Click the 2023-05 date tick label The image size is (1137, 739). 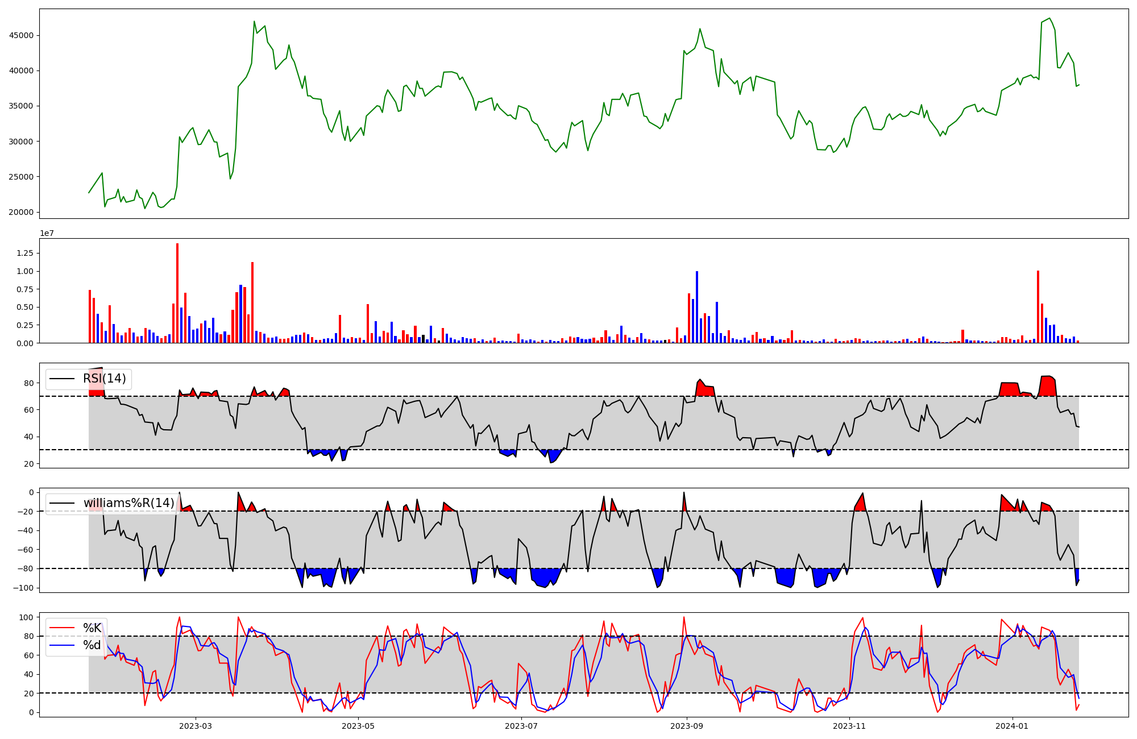(358, 726)
